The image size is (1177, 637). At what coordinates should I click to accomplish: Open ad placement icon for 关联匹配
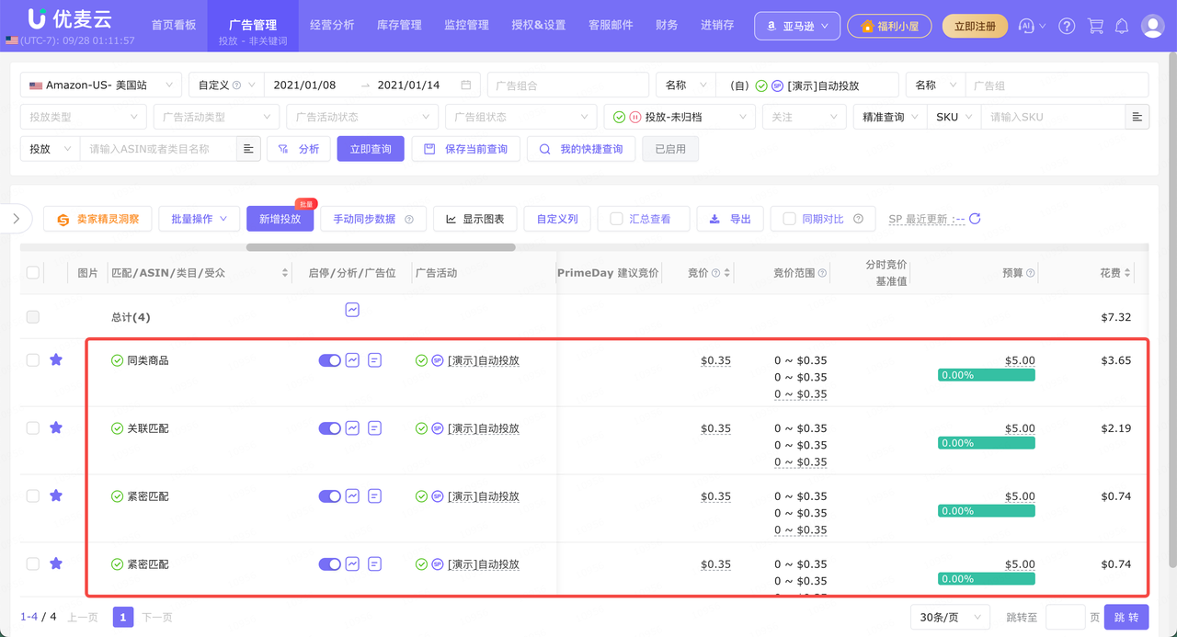pyautogui.click(x=374, y=428)
